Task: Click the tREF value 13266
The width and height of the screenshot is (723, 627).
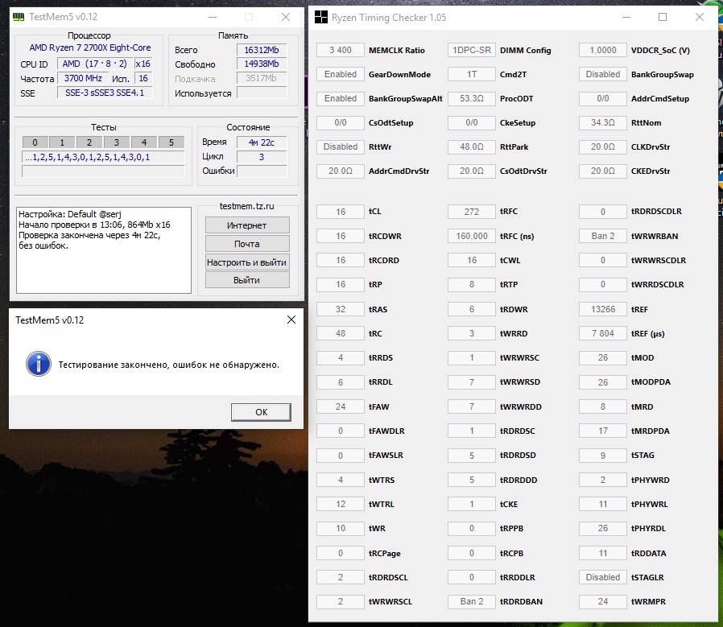Action: 603,309
